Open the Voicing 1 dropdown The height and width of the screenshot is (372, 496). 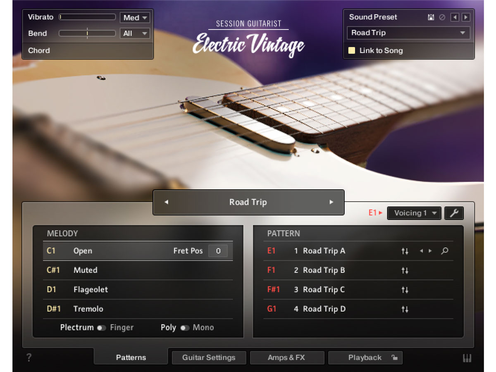point(414,213)
